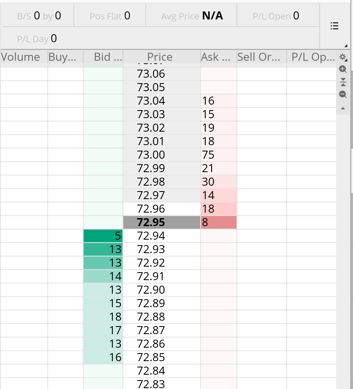Click the Buy Orders column header

pos(62,57)
